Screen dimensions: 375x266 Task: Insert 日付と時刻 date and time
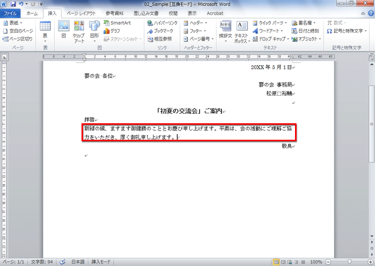point(305,31)
